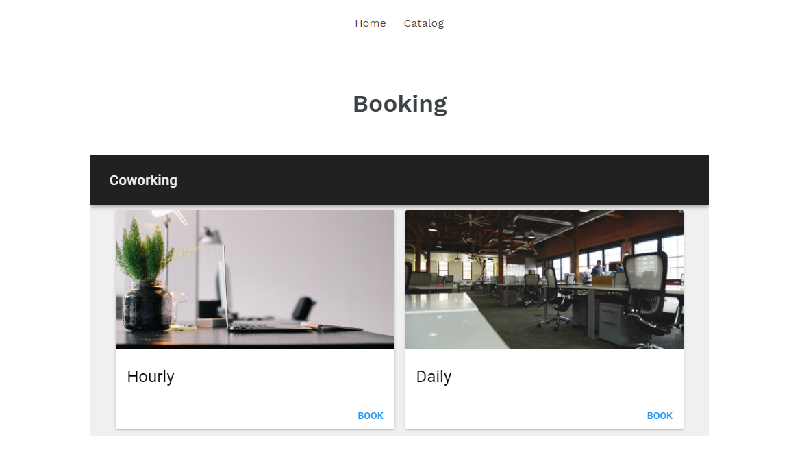This screenshot has height=476, width=789.
Task: Click the Booking page heading
Action: coord(399,104)
